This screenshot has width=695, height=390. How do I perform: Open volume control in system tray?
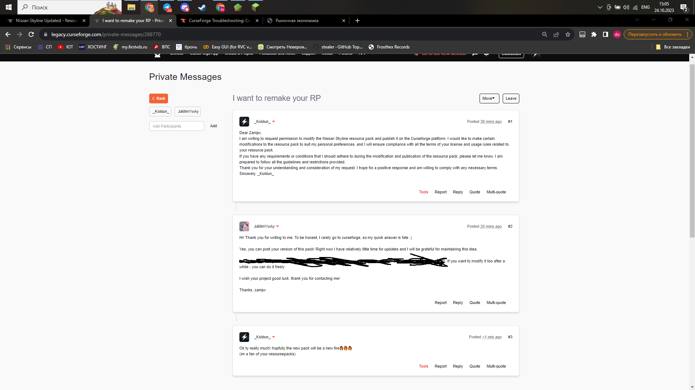point(626,7)
